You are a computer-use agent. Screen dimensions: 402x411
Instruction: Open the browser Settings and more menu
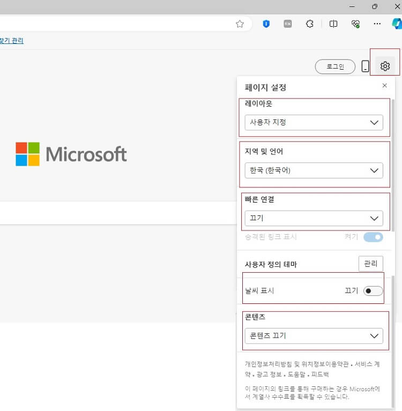(x=377, y=24)
